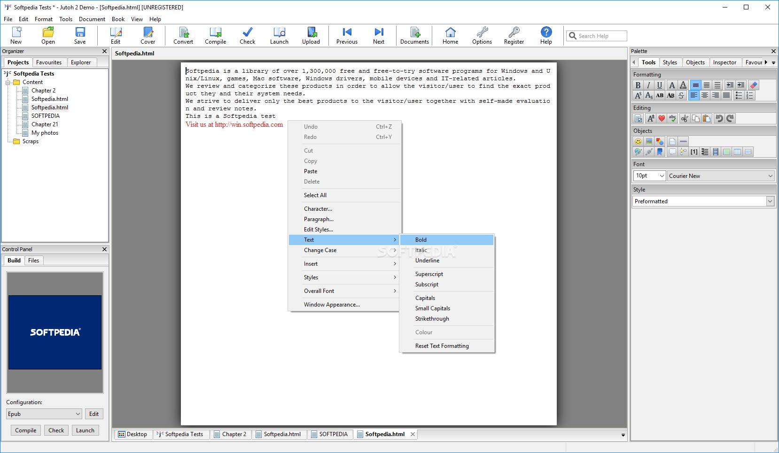Image resolution: width=779 pixels, height=453 pixels.
Task: Open the Courier New font dropdown
Action: click(721, 176)
